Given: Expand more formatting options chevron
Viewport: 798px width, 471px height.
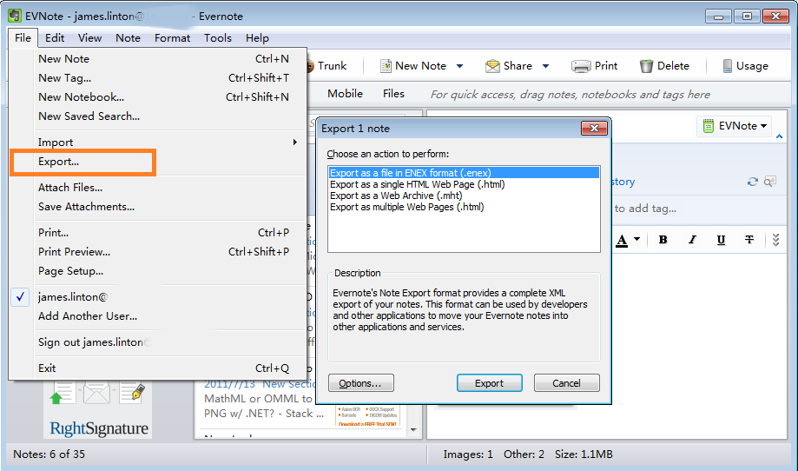Looking at the screenshot, I should 775,240.
